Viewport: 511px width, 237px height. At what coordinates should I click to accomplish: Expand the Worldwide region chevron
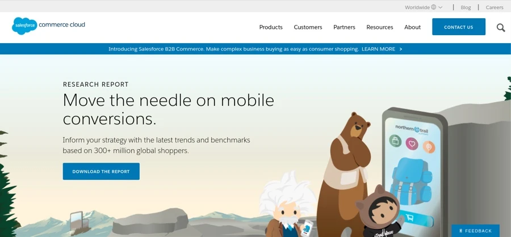click(440, 7)
